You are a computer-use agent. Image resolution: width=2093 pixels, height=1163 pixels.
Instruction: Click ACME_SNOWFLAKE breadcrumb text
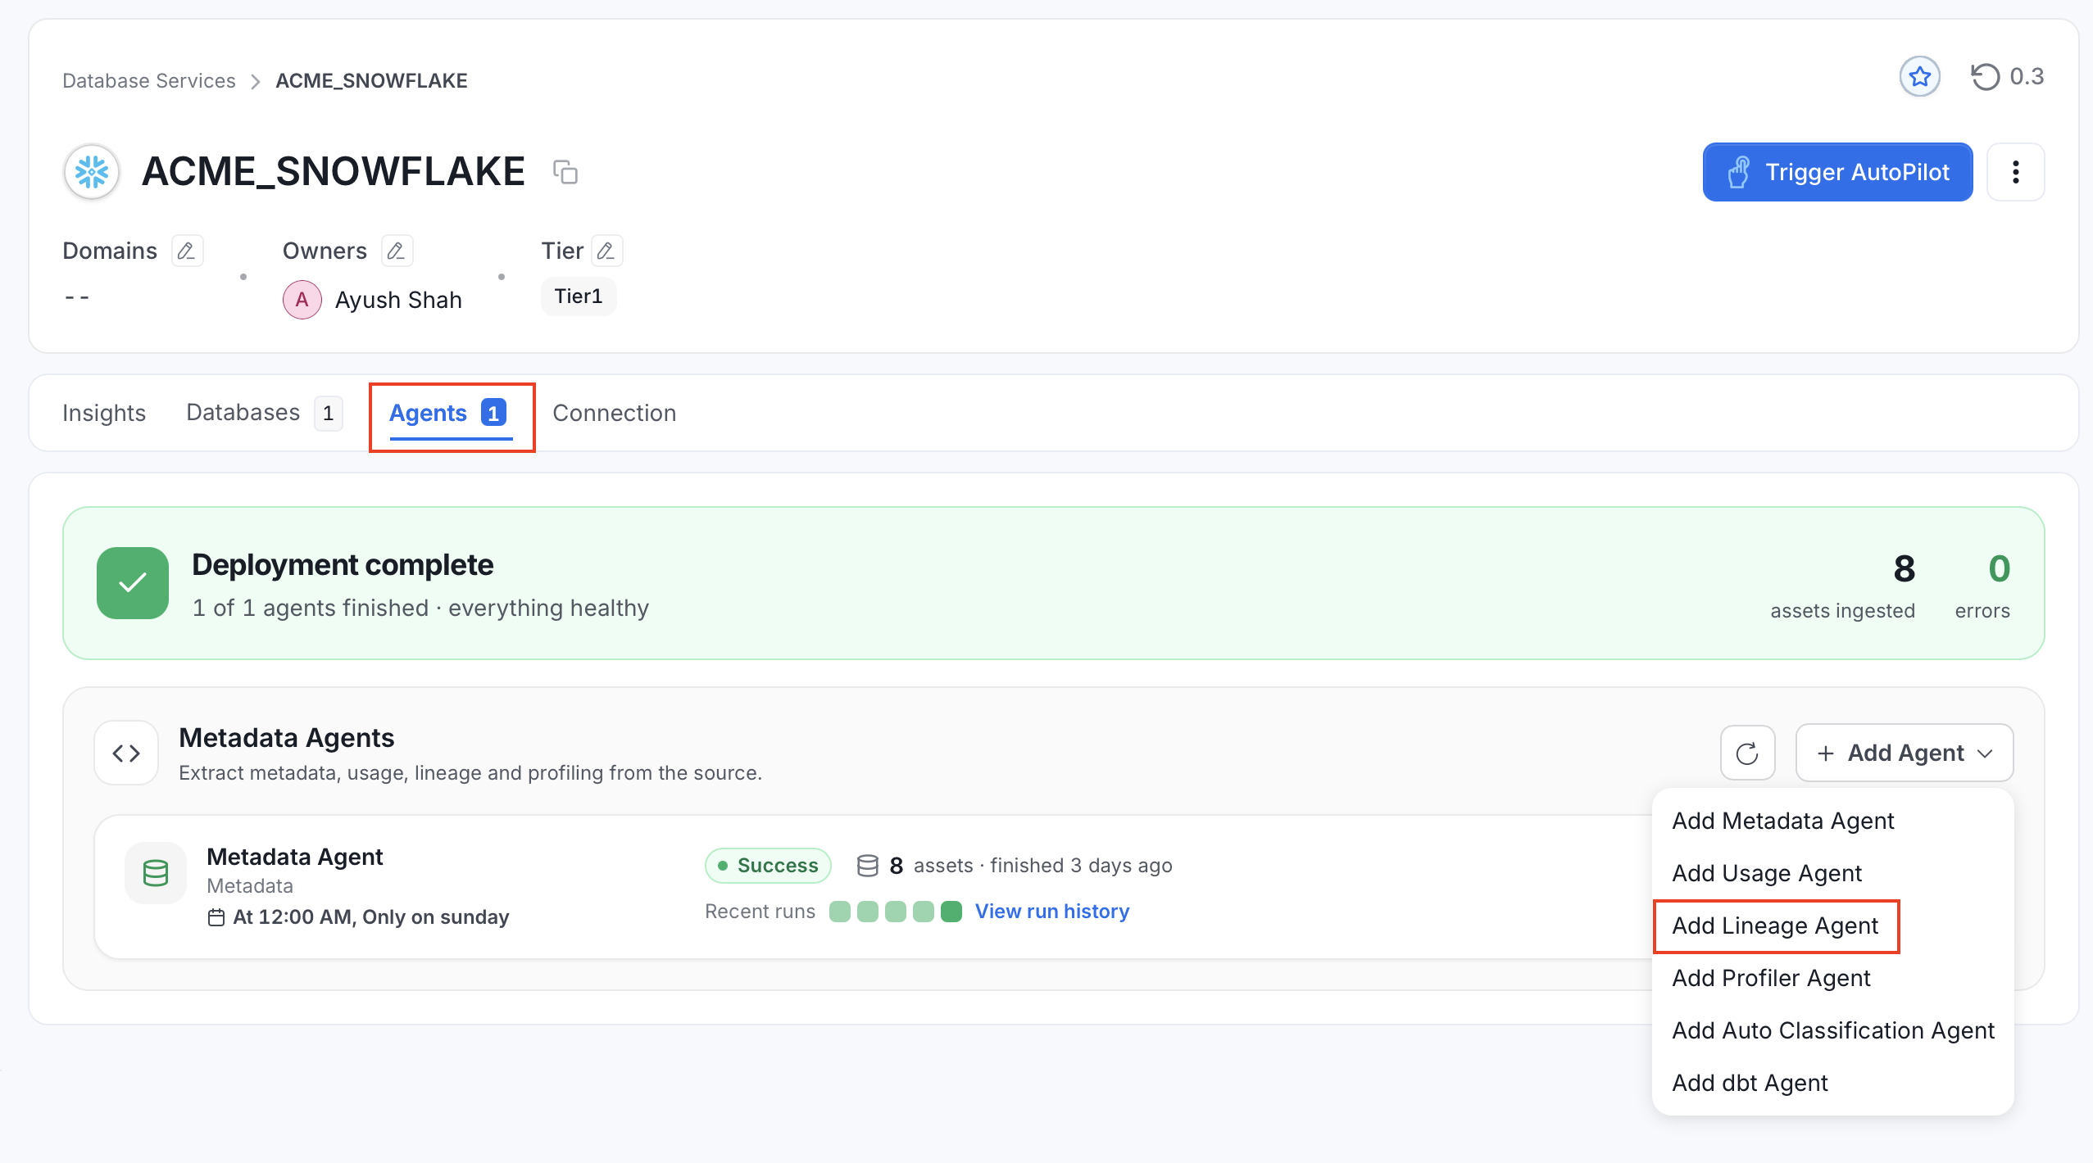[x=371, y=81]
